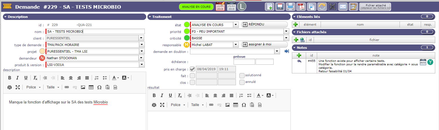This screenshot has width=439, height=130.
Task: Export the request to PDF
Action: [301, 6]
